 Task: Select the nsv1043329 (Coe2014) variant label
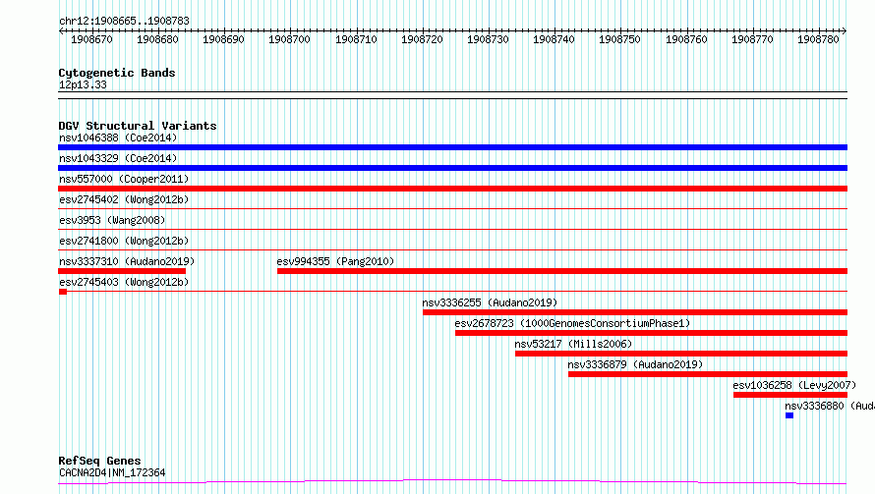118,158
